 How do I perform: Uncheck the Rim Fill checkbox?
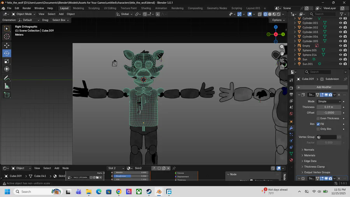318,124
